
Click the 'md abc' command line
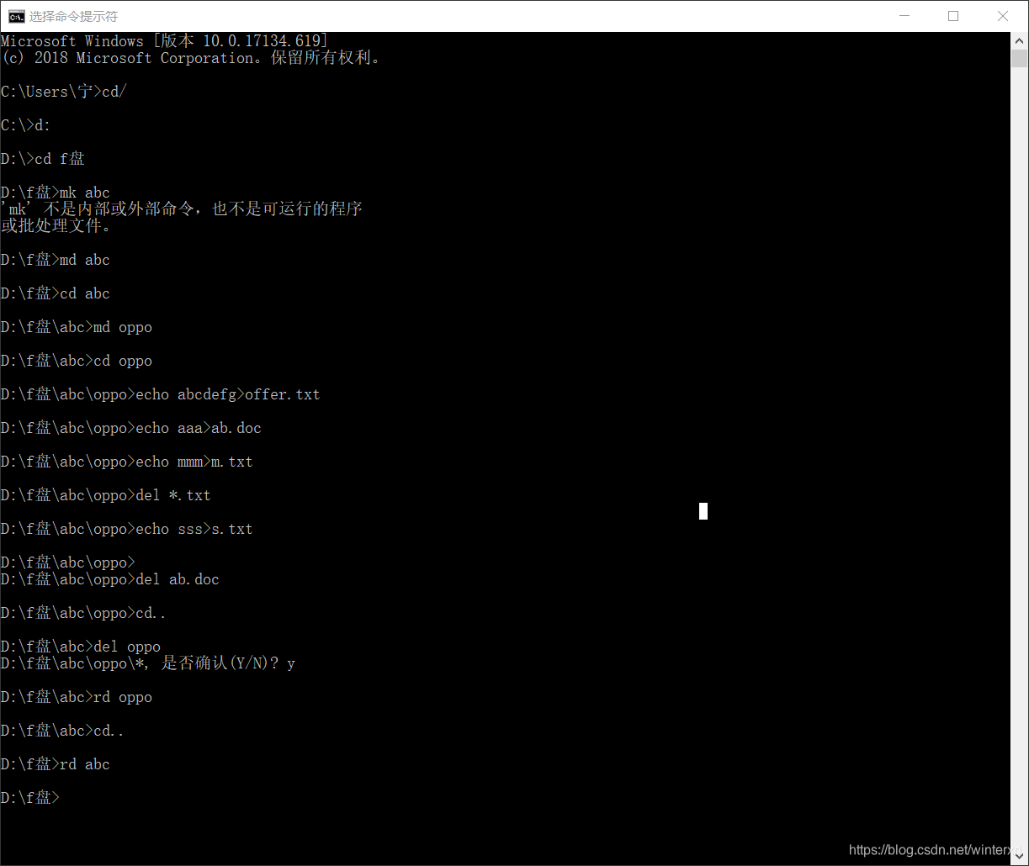pos(56,260)
